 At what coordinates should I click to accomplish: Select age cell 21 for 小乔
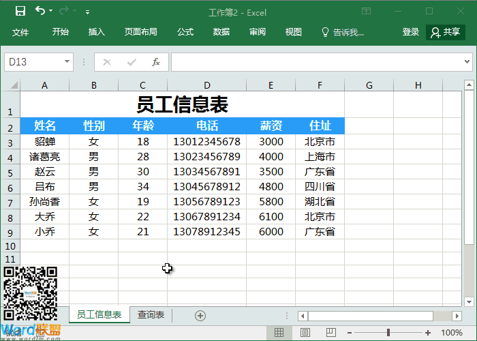point(142,232)
